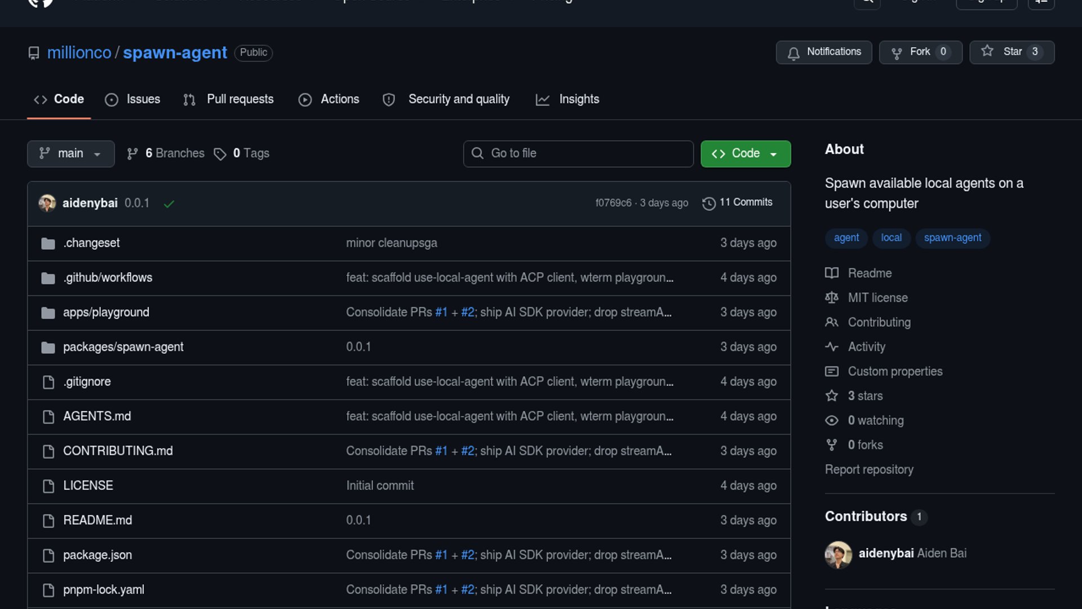Open the Activity link in About
The height and width of the screenshot is (609, 1082).
coord(866,347)
